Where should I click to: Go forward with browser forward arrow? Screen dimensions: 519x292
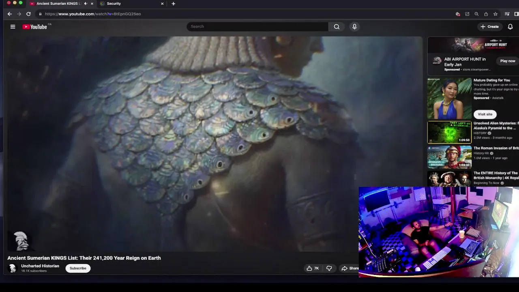point(19,14)
